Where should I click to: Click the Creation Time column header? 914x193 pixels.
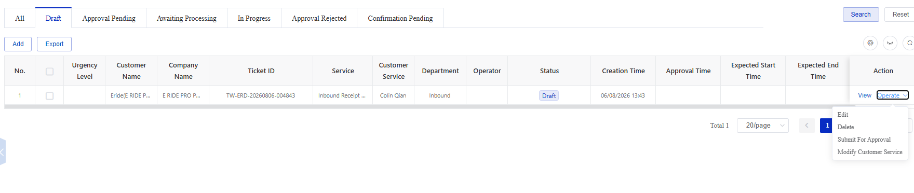[623, 71]
